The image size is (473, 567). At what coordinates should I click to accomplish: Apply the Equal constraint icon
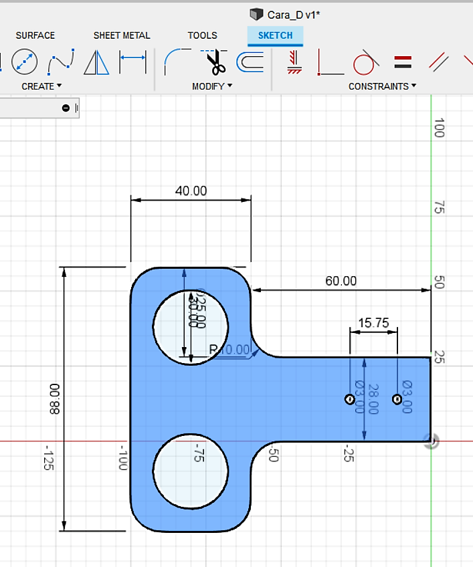(x=403, y=62)
